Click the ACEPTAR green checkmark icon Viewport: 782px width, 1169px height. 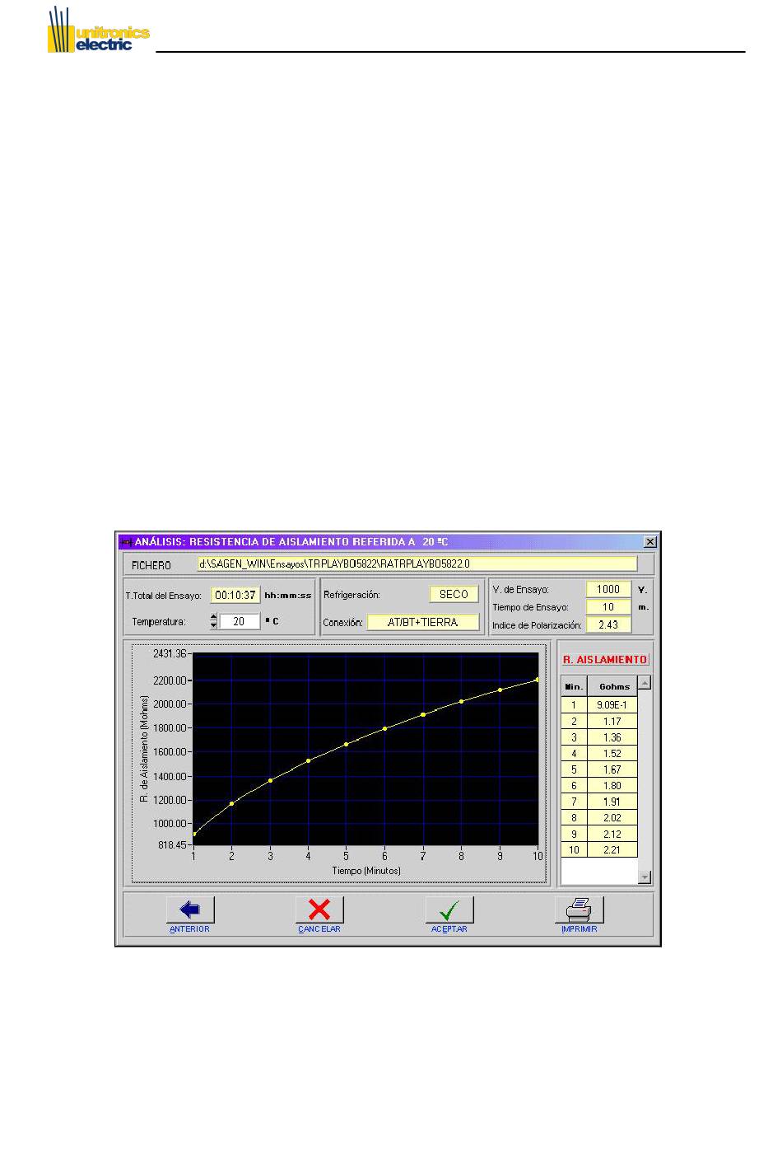click(x=449, y=909)
